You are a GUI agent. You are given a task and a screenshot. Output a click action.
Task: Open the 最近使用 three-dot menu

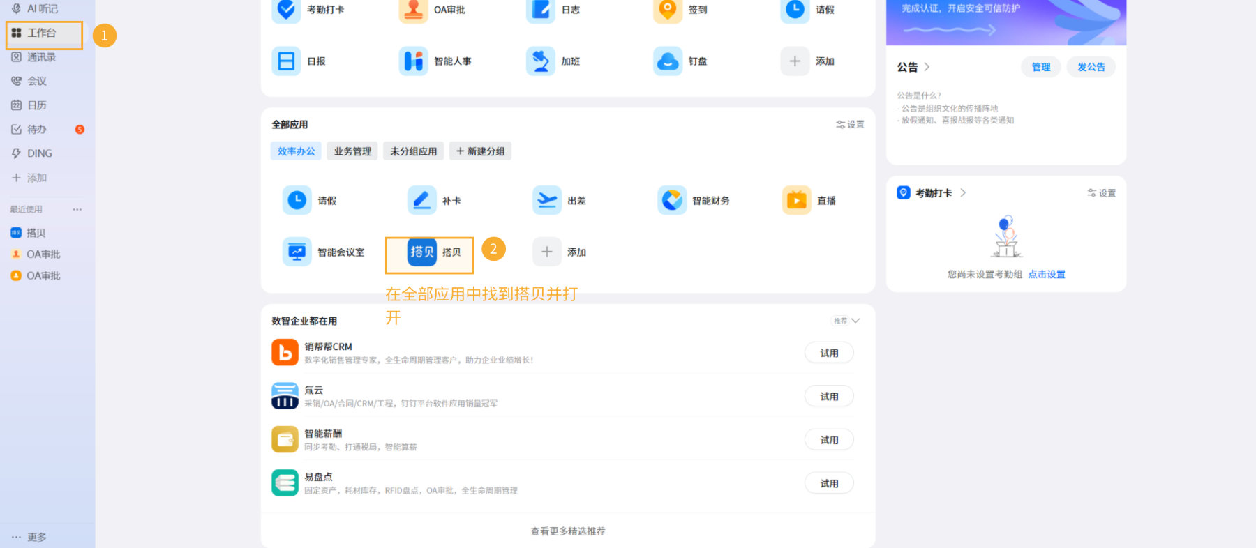tap(77, 209)
